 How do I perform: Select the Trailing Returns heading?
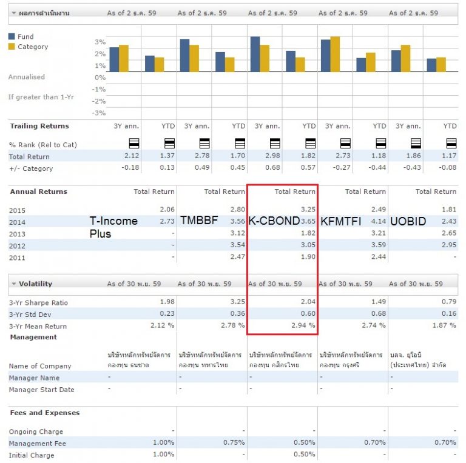coord(39,126)
